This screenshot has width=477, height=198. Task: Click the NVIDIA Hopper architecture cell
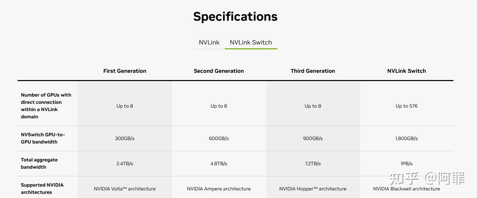click(313, 189)
